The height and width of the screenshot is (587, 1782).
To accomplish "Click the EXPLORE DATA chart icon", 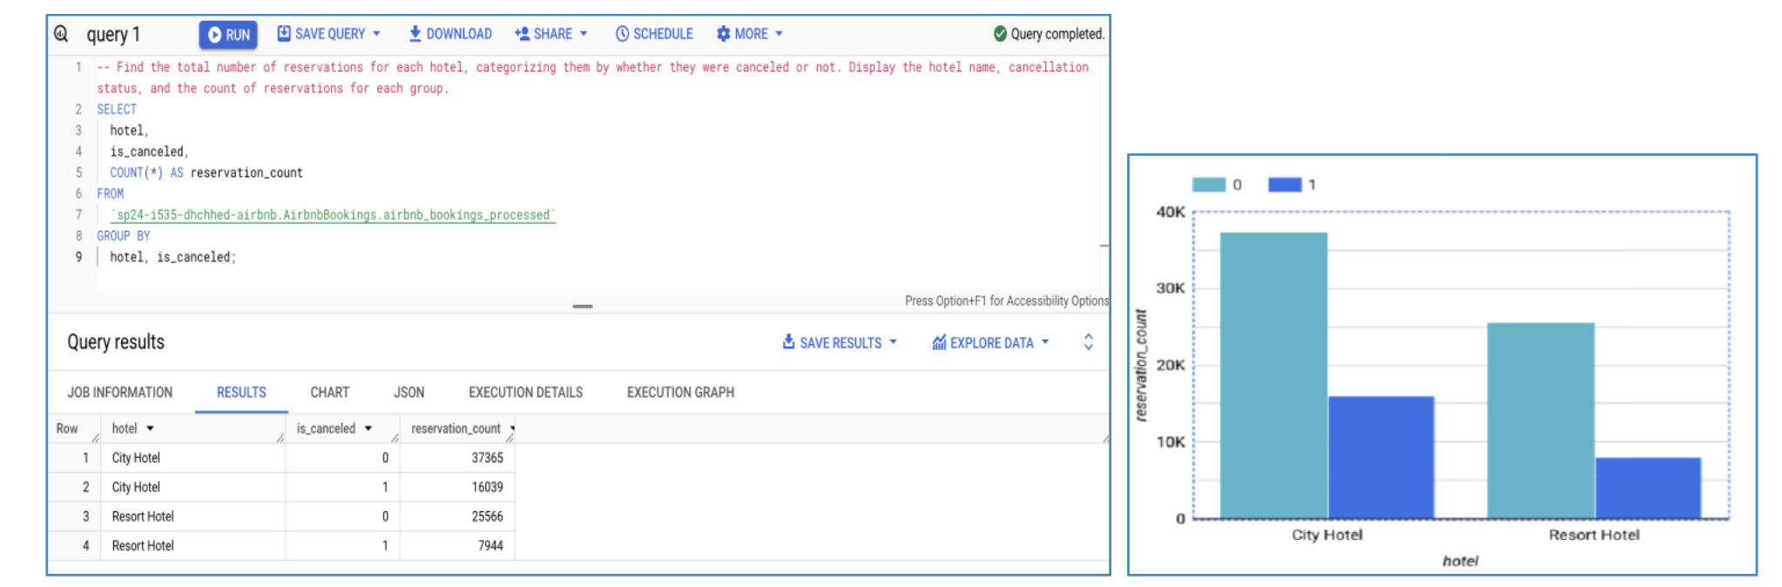I will [x=939, y=342].
